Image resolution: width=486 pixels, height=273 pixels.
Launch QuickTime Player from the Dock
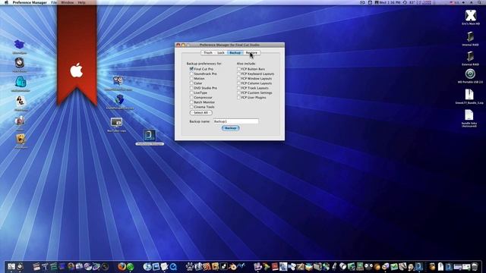[173, 266]
